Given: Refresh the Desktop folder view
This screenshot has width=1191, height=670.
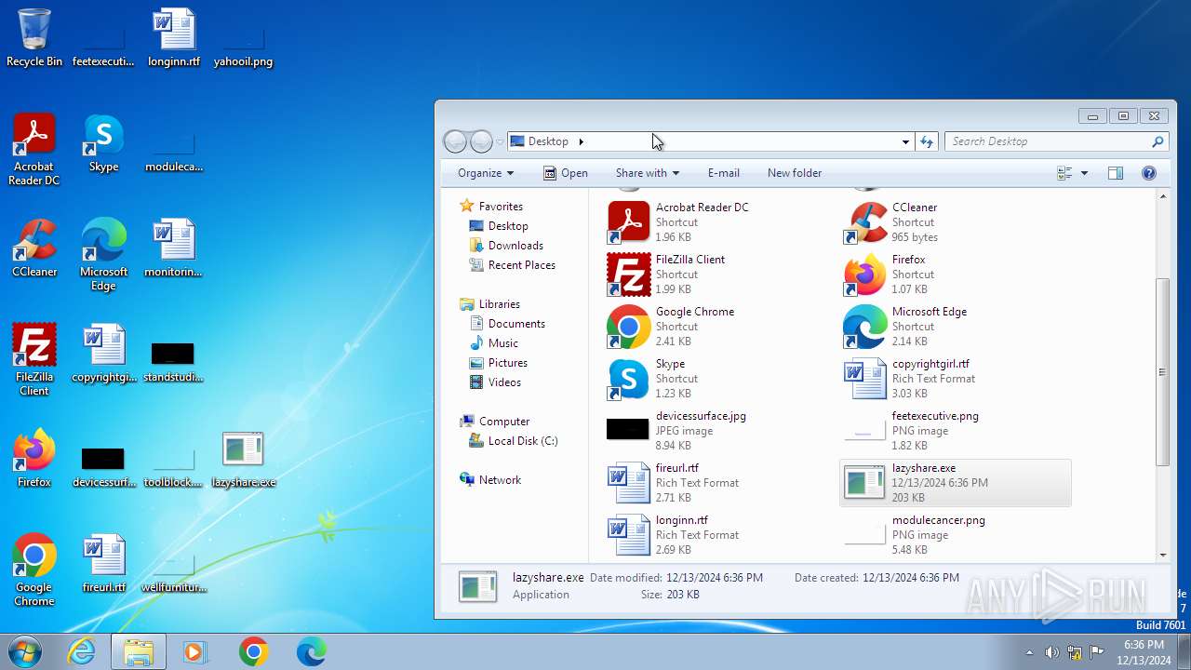Looking at the screenshot, I should coord(926,141).
